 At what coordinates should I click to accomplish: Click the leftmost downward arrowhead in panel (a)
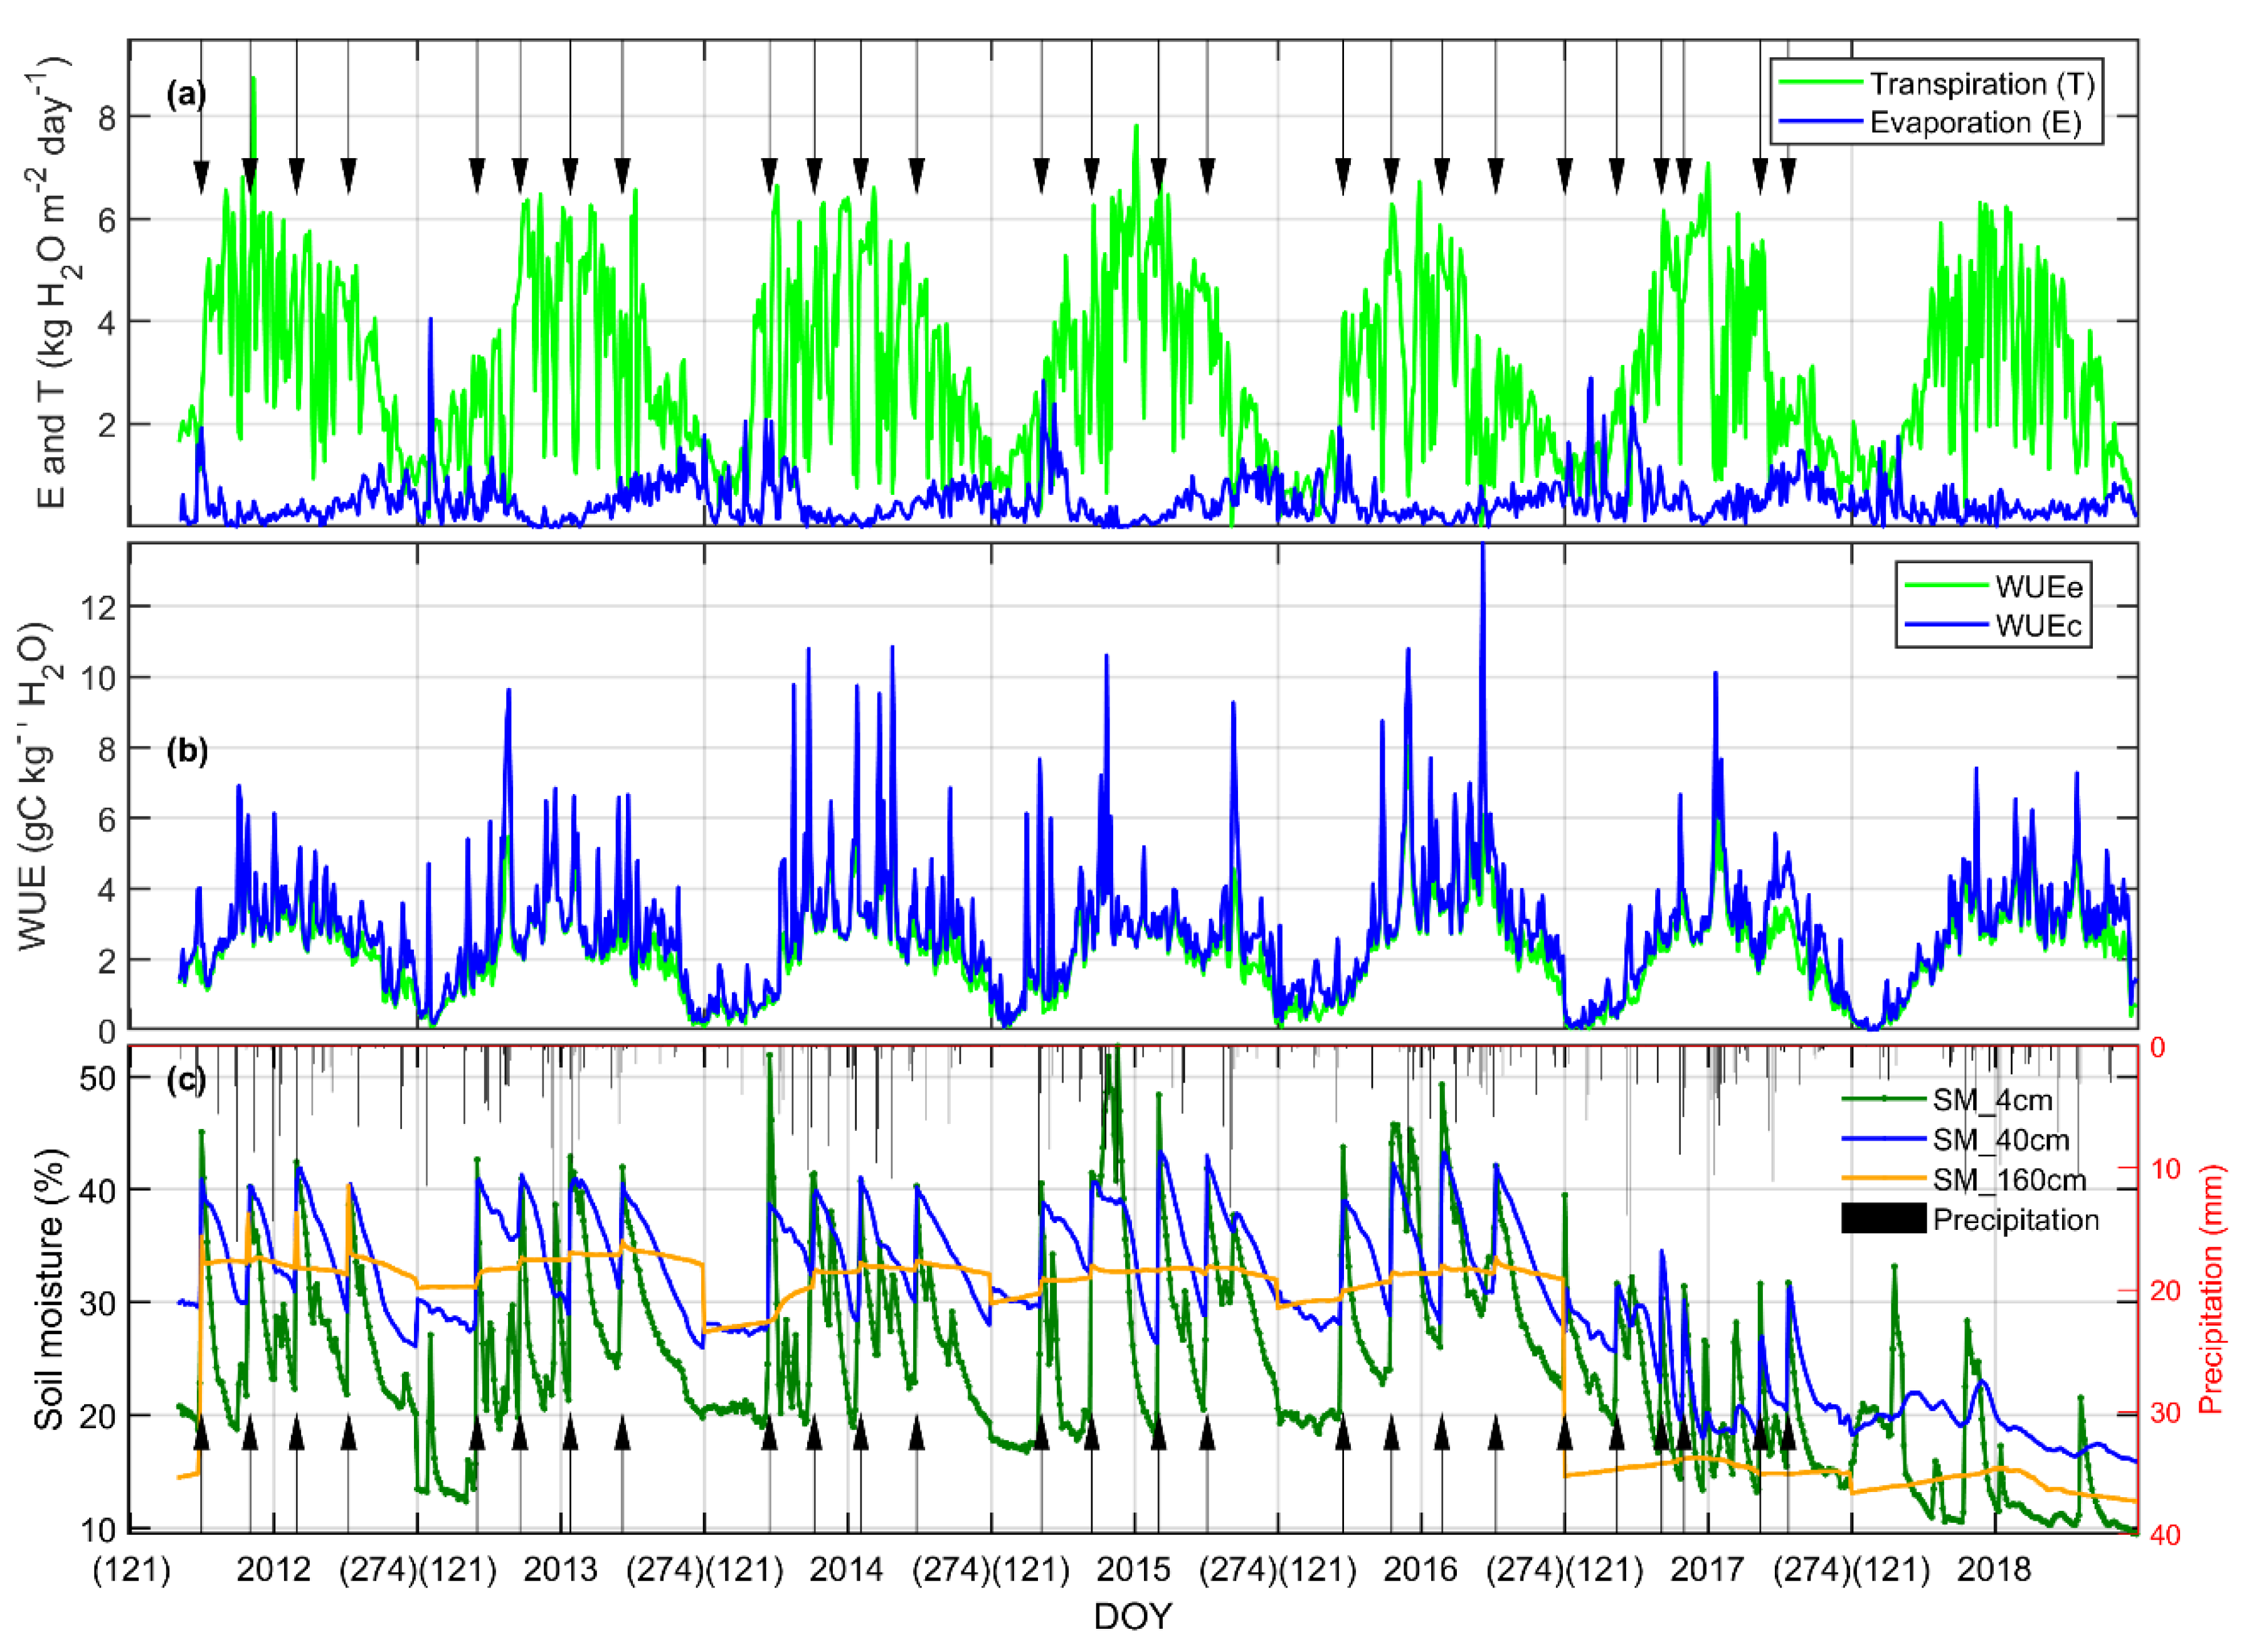click(201, 175)
